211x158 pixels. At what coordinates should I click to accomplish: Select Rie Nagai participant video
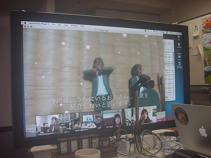pyautogui.click(x=117, y=118)
